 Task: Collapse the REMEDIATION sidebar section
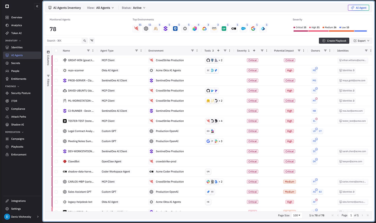click(x=14, y=132)
